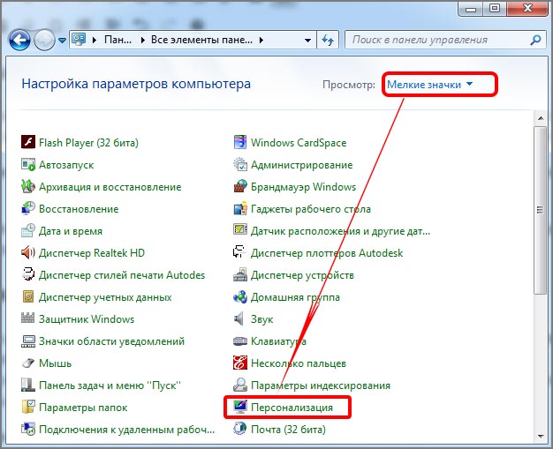Open the Flash Player (32 бита) icon
Screen dimensions: 553x449
pos(28,143)
